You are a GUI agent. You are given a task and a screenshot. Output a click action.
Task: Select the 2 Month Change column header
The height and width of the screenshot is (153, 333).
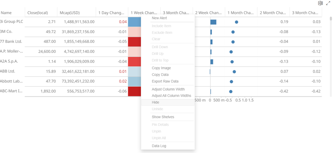273,13
